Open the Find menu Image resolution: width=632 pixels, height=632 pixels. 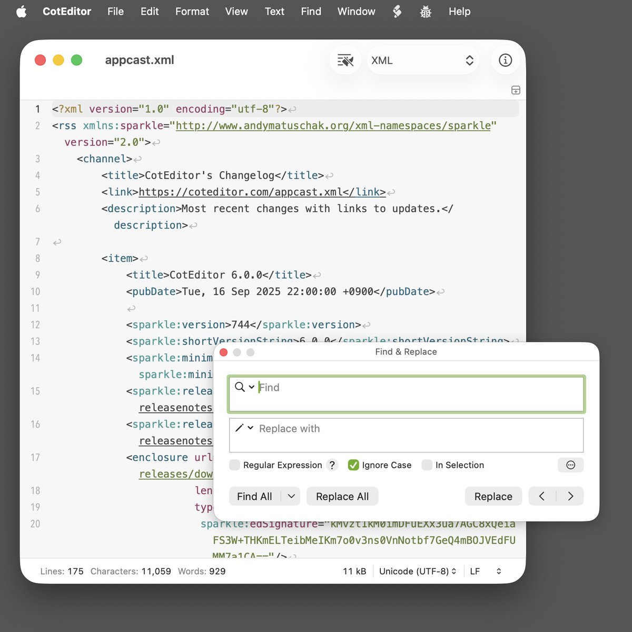(311, 12)
